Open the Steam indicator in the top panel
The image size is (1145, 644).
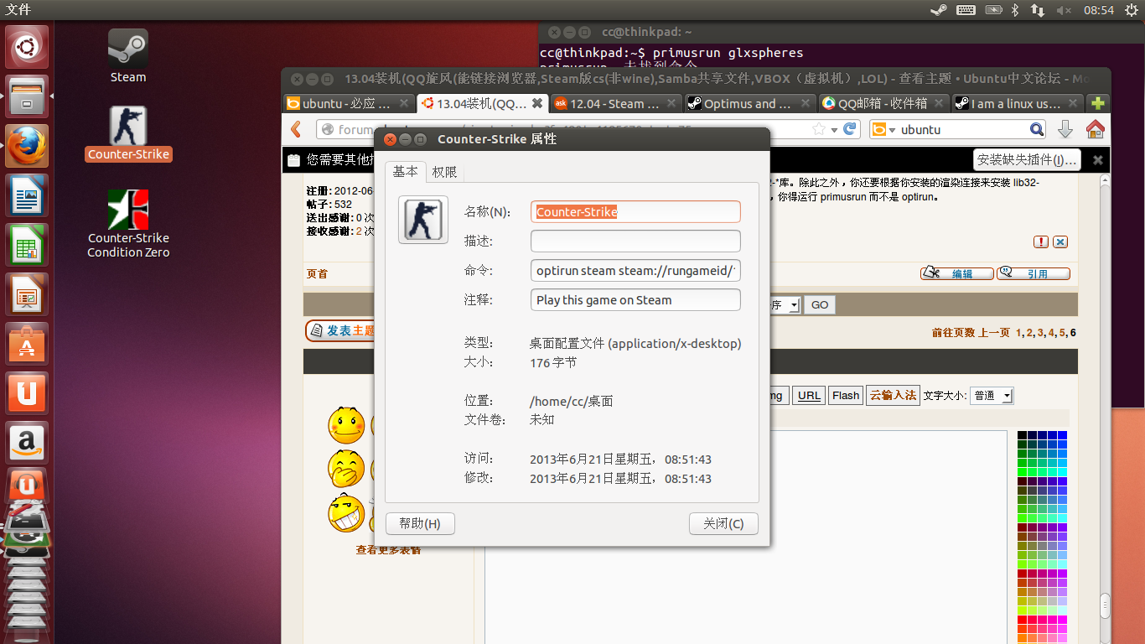click(939, 10)
